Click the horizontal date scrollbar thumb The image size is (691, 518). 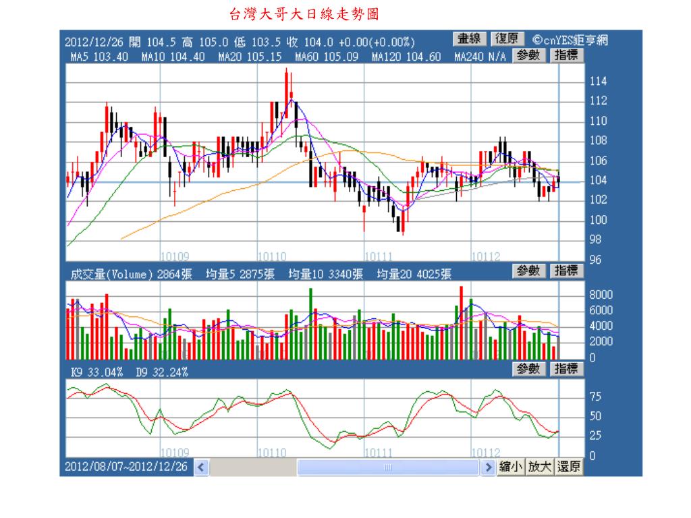coord(388,467)
